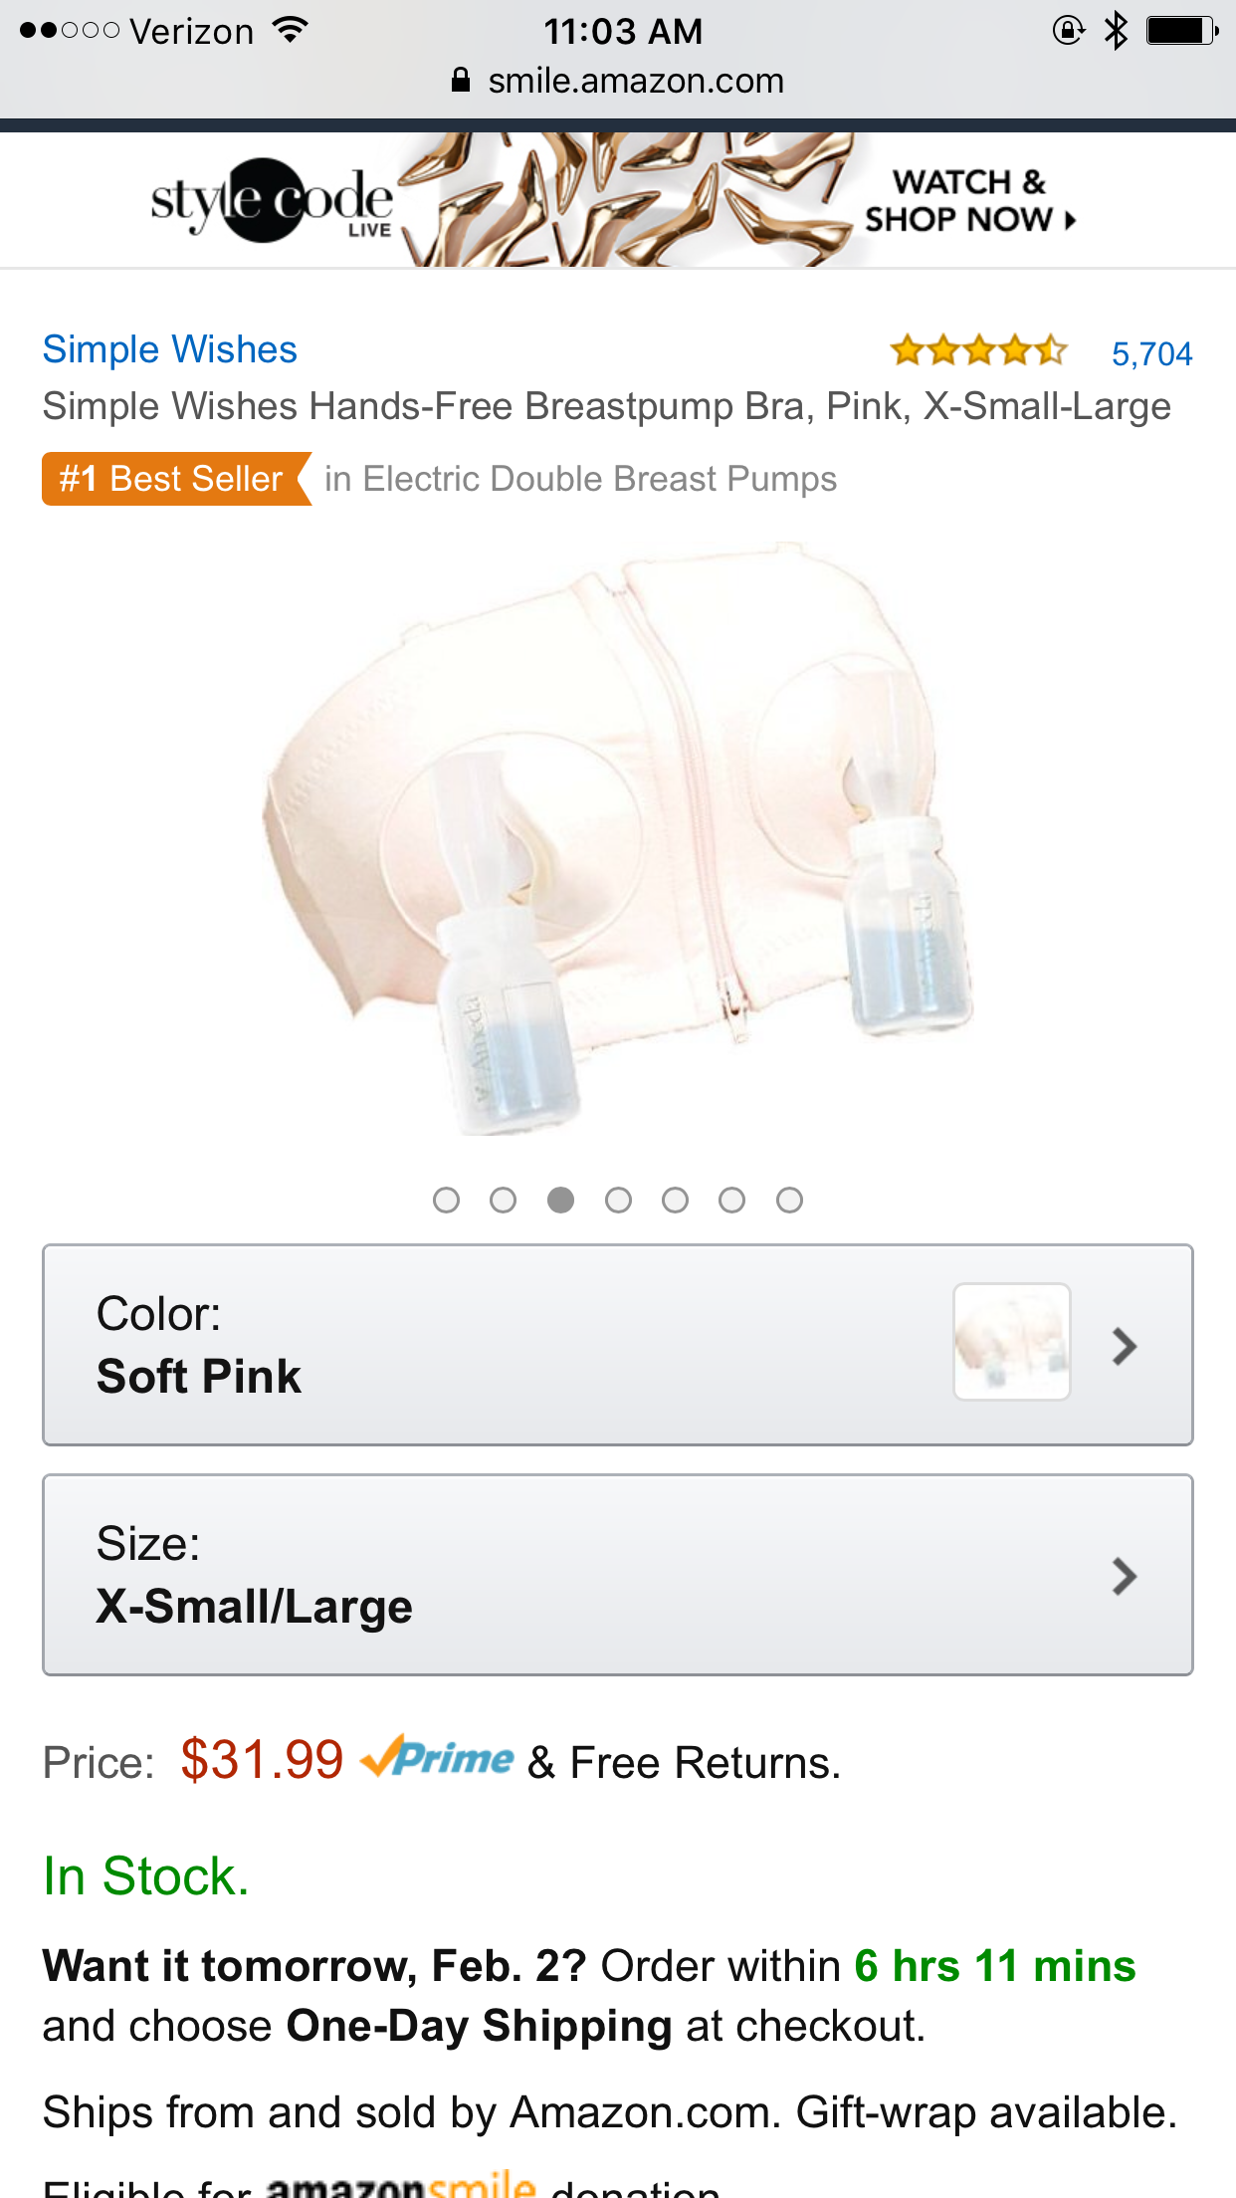Tap the Soft Pink color swatch thumbnail

[x=1012, y=1342]
